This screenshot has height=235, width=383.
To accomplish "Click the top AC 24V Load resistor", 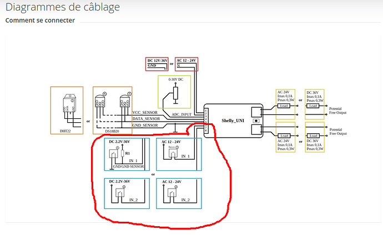I will 285,105.
